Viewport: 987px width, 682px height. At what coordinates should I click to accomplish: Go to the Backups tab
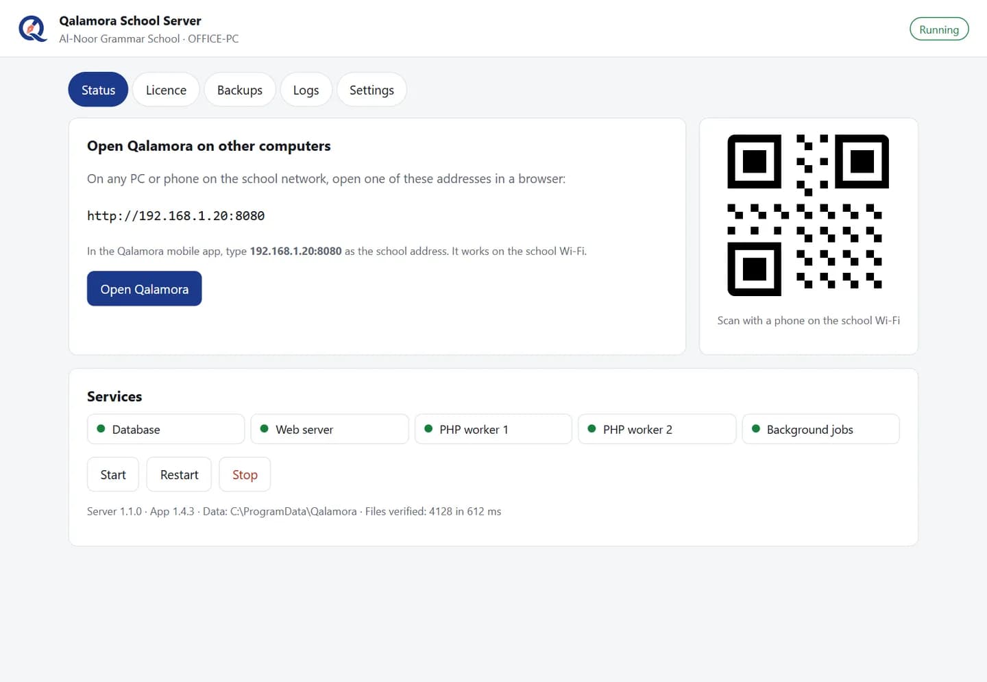click(x=240, y=90)
